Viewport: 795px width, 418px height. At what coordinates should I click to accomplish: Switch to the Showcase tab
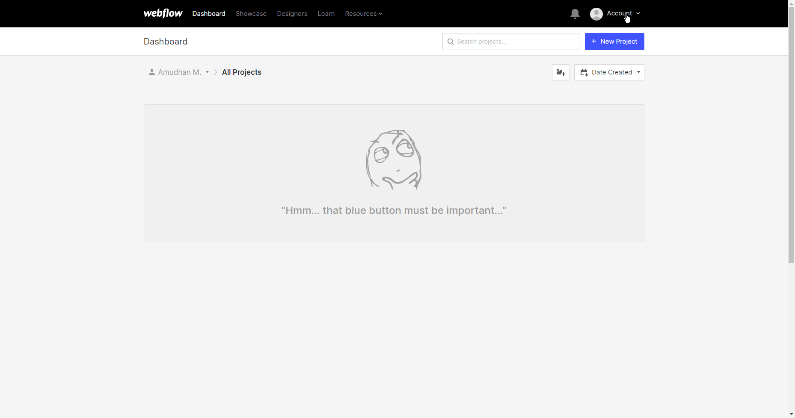[x=251, y=13]
